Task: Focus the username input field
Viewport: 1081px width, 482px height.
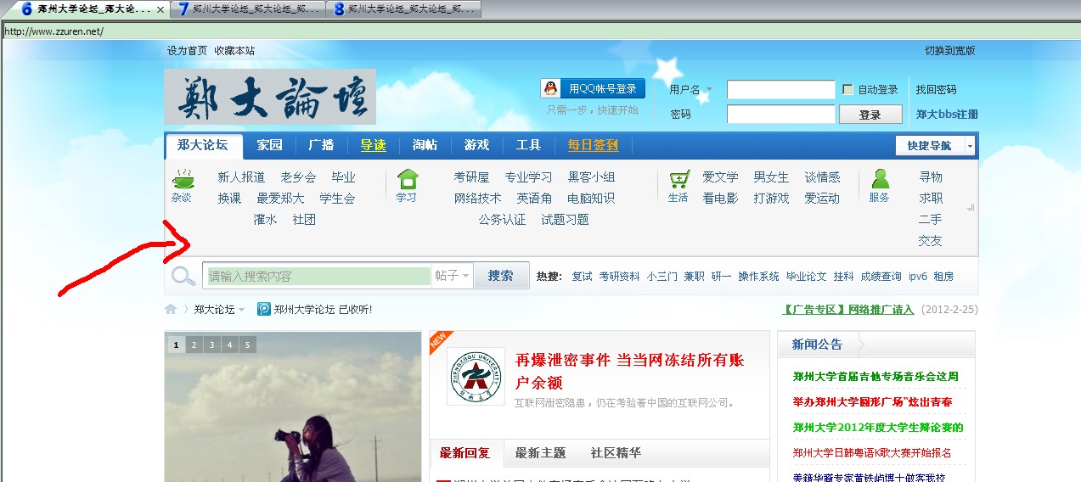Action: [781, 90]
